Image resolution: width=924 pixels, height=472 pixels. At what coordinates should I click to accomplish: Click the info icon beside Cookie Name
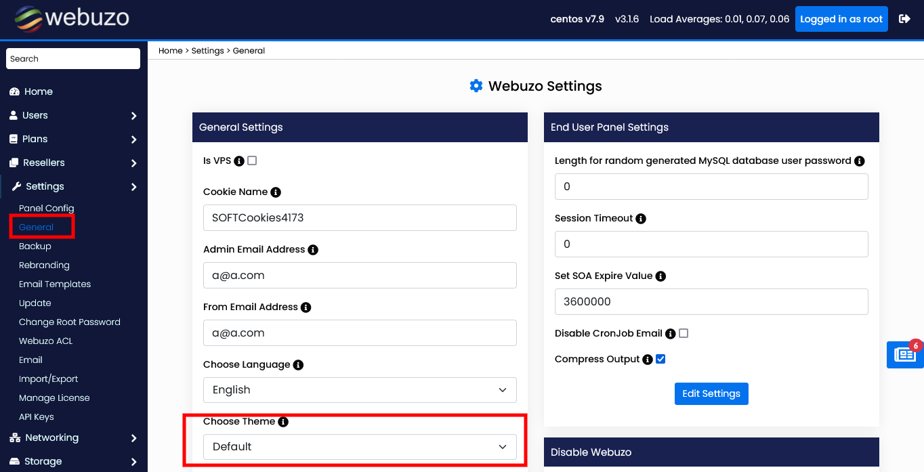click(276, 192)
